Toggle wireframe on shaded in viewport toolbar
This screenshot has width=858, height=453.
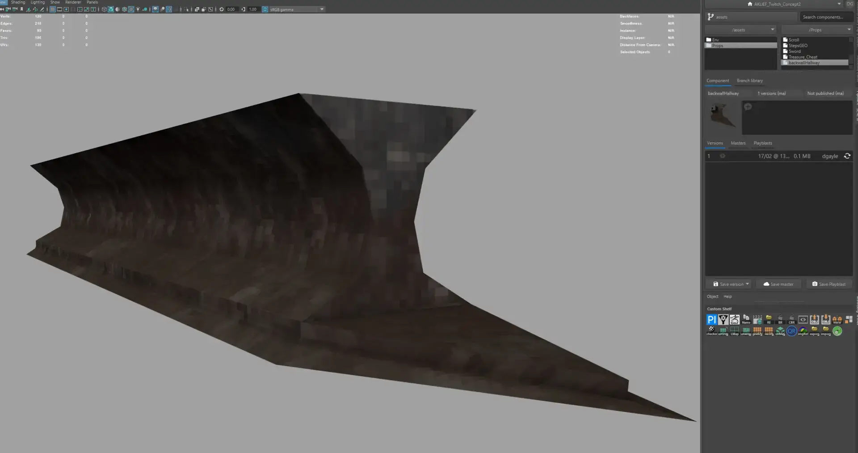coord(124,9)
